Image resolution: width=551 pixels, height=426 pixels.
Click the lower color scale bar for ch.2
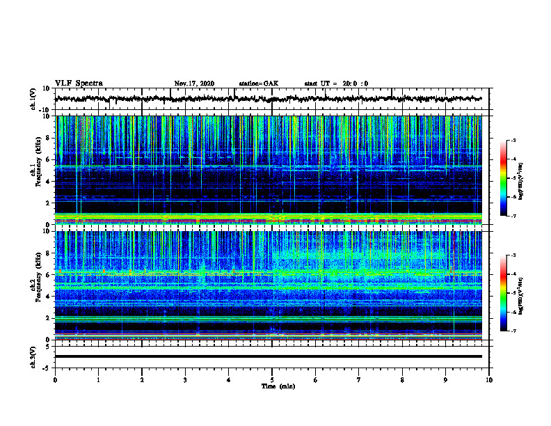pos(504,293)
